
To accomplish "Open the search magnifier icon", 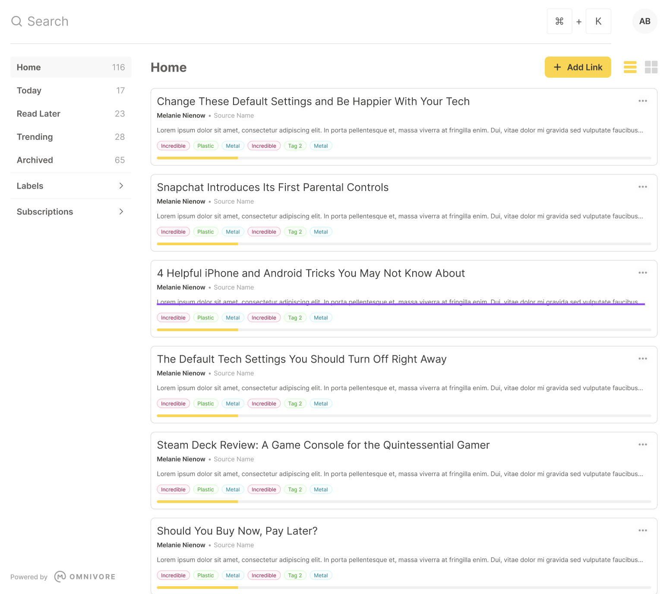I will (x=16, y=21).
